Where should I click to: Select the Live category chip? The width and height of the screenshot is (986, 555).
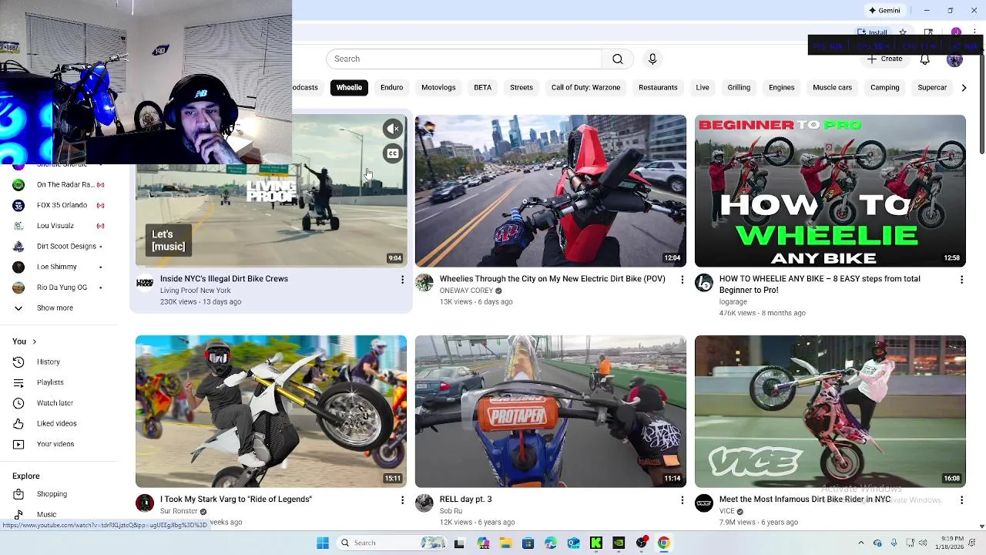pyautogui.click(x=703, y=87)
